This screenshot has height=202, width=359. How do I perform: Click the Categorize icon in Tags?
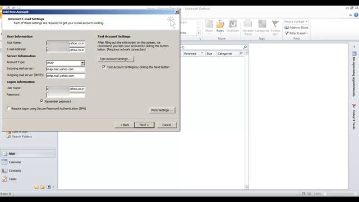[262, 24]
